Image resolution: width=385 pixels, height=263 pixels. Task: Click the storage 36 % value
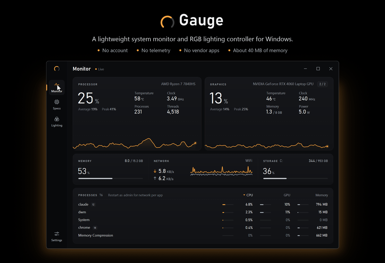[269, 171]
